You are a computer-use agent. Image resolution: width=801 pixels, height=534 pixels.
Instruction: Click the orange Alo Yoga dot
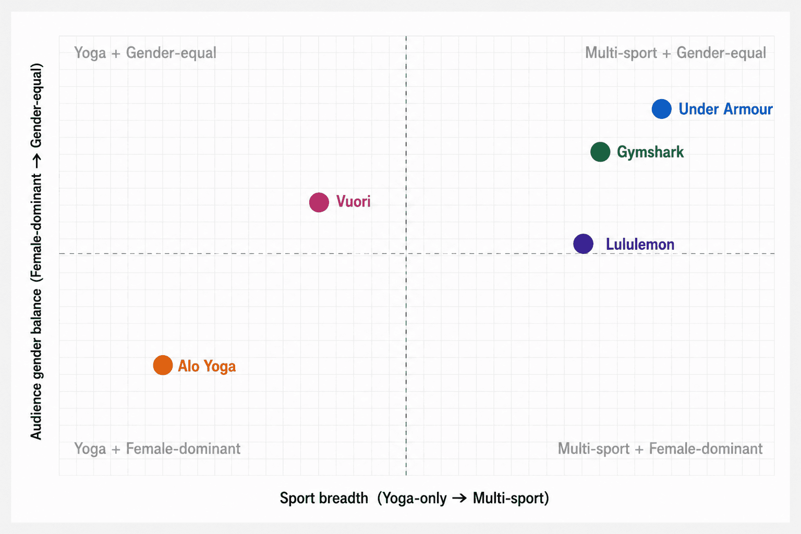(163, 366)
